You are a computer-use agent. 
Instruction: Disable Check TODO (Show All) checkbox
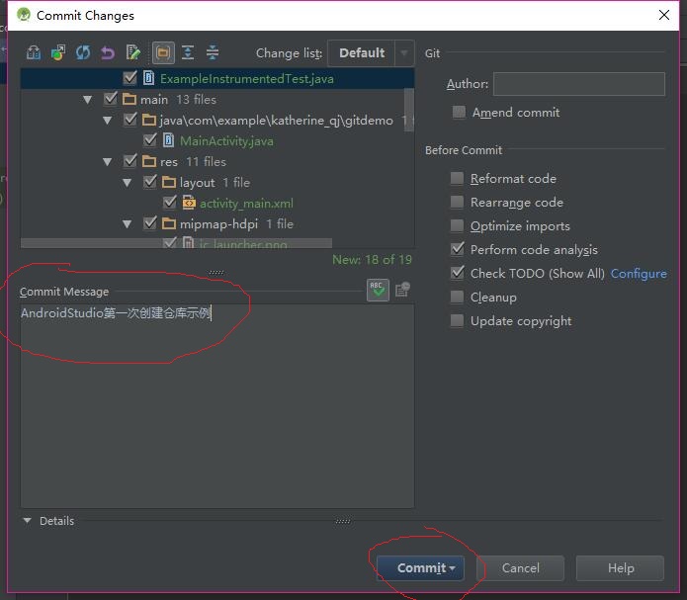[x=457, y=273]
